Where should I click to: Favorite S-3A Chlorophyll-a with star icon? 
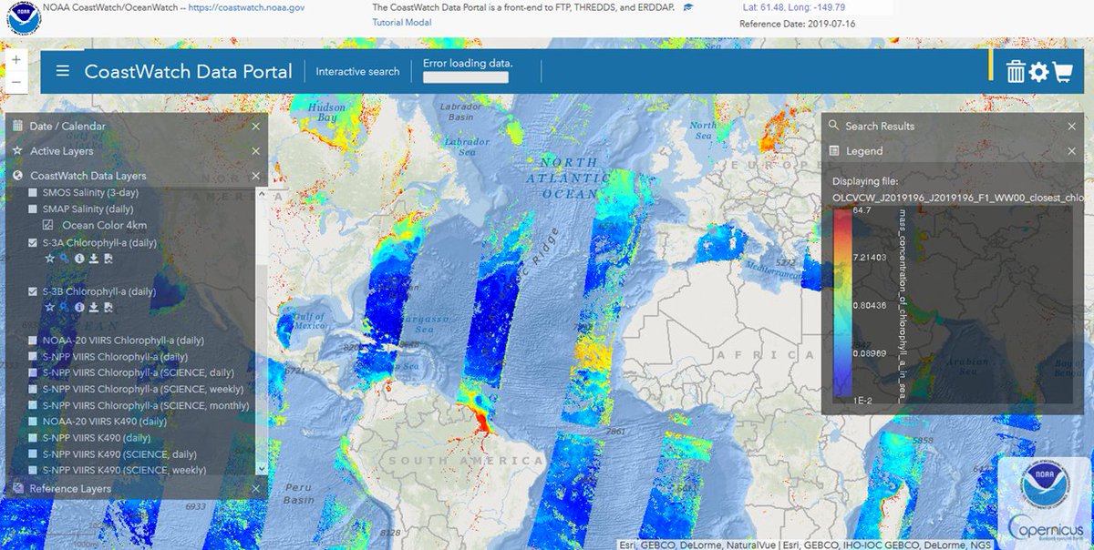tap(51, 259)
